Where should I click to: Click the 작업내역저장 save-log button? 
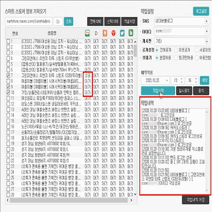(195, 200)
